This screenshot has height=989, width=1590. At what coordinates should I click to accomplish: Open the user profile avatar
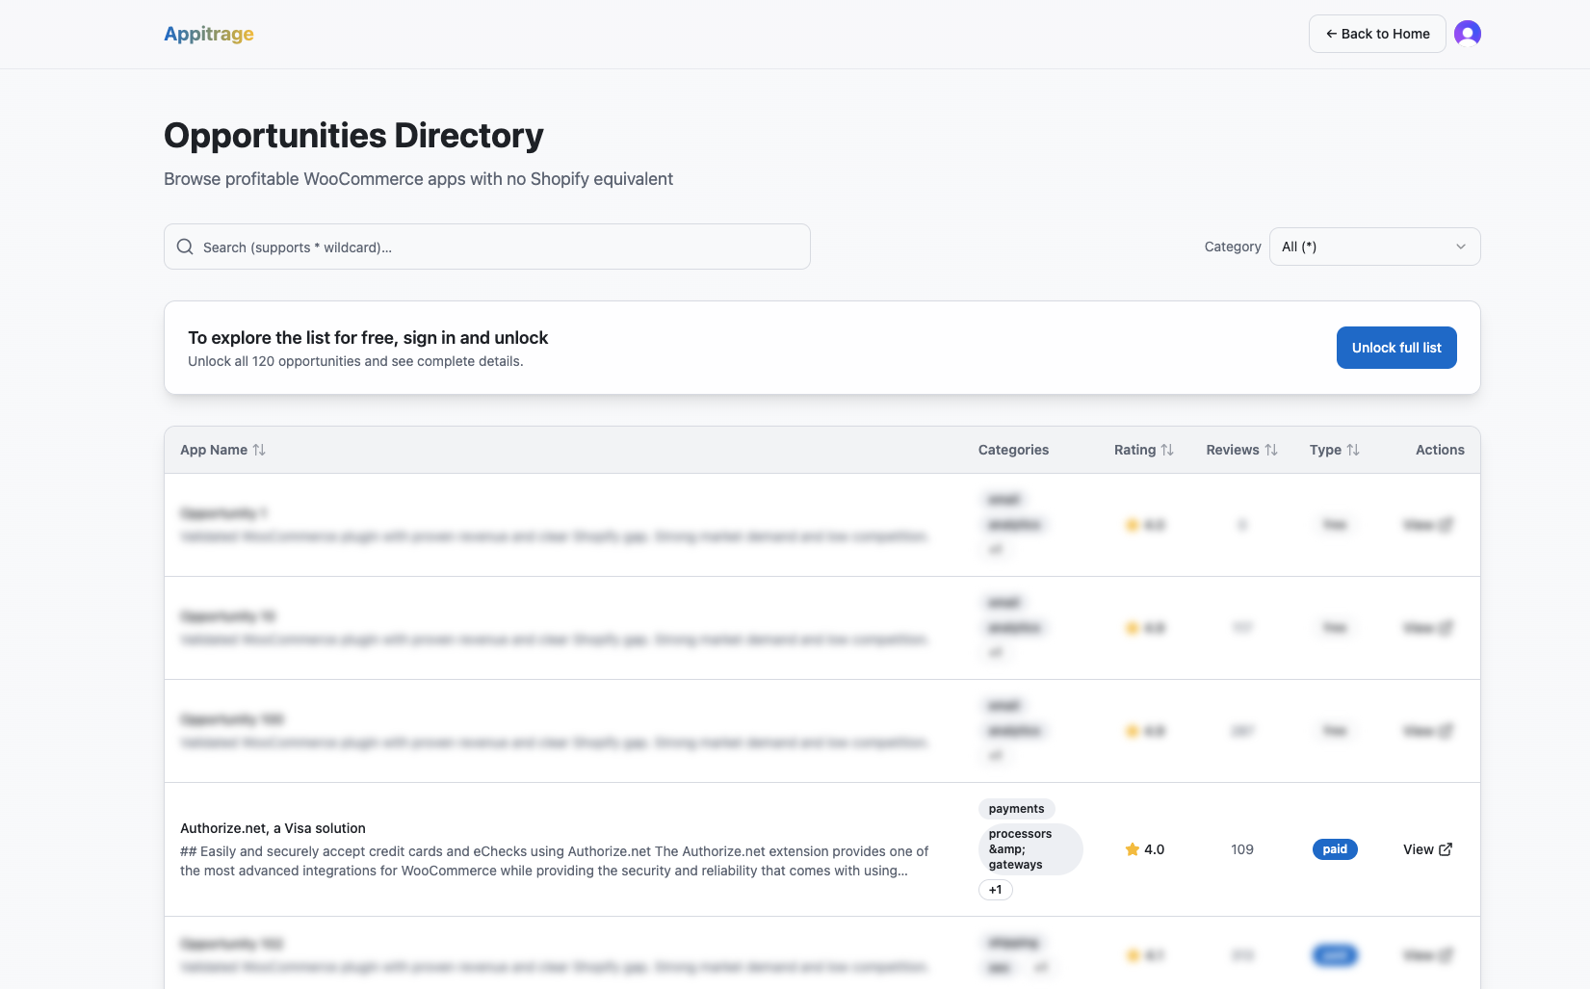pos(1468,34)
